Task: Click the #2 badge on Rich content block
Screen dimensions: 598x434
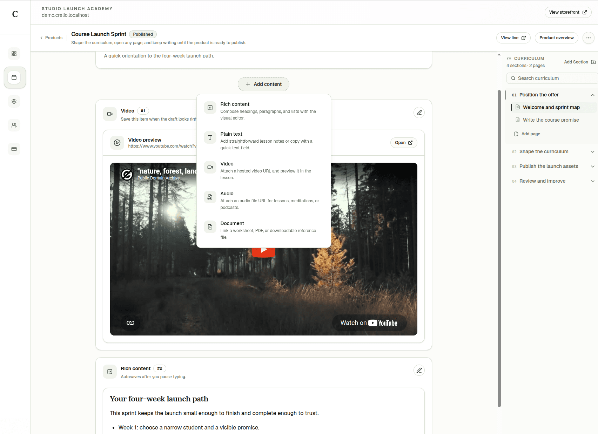Action: 160,368
